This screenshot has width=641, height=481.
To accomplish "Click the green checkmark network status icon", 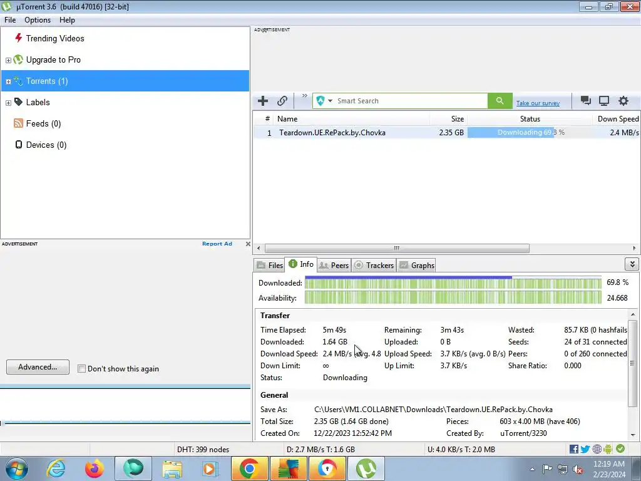I will click(x=620, y=448).
